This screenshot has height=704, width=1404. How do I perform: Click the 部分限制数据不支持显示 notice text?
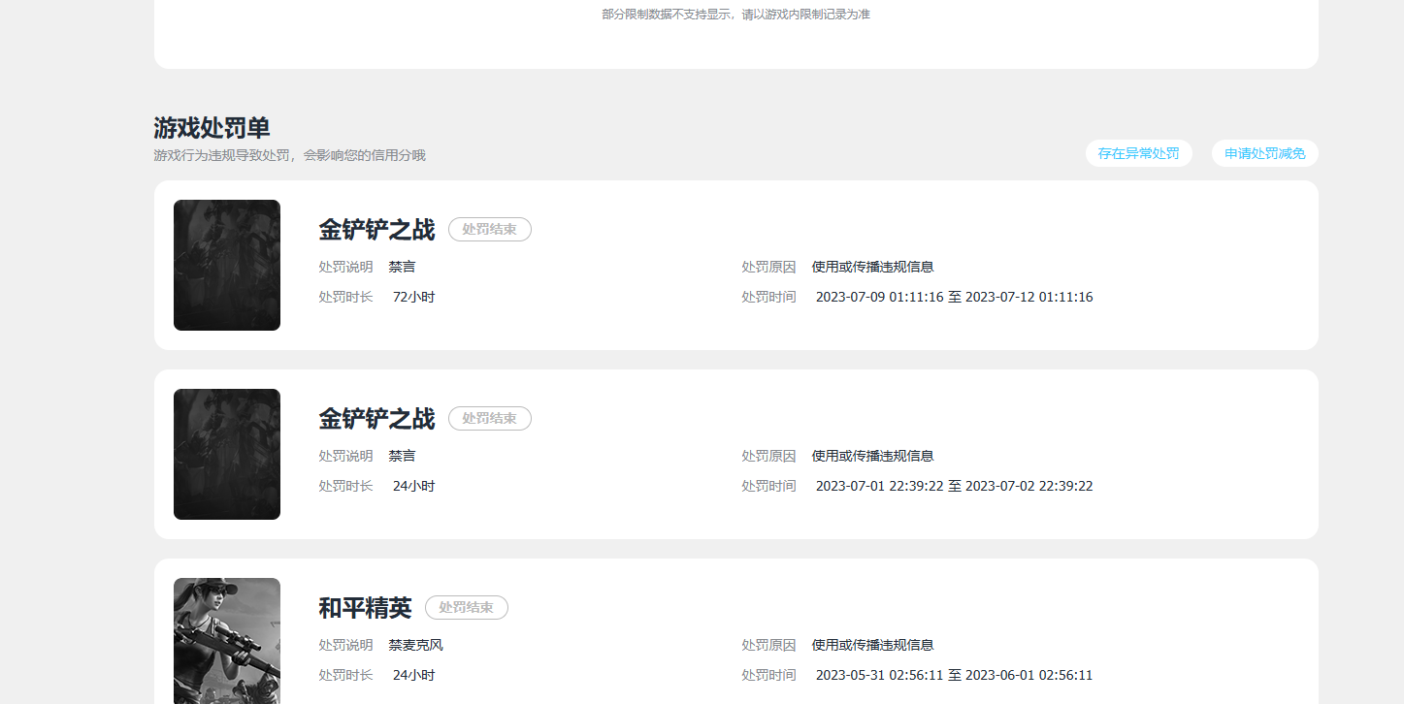[x=735, y=15]
